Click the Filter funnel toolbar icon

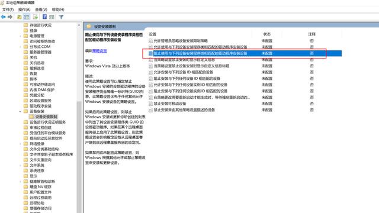[x=61, y=17]
